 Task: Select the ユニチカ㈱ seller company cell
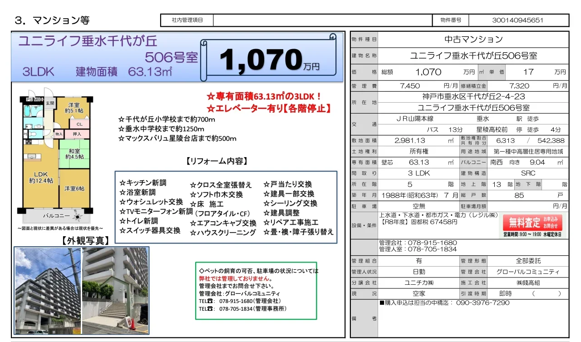419,283
